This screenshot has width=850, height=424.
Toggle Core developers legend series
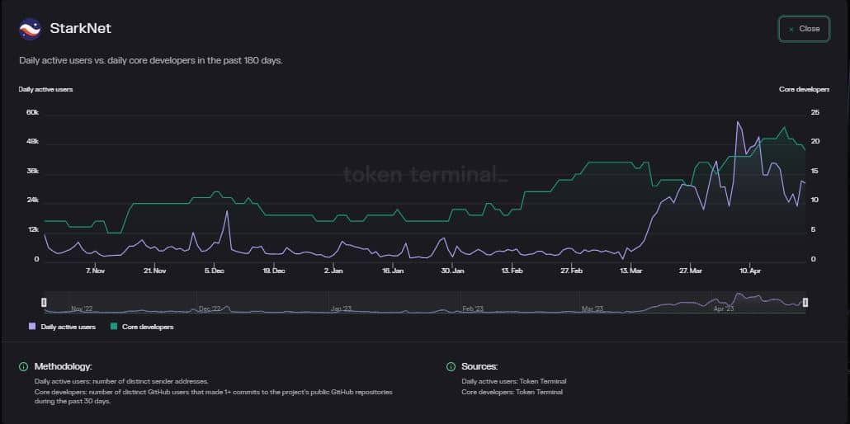coord(142,327)
